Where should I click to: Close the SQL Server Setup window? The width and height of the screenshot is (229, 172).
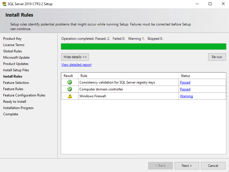(223, 4)
